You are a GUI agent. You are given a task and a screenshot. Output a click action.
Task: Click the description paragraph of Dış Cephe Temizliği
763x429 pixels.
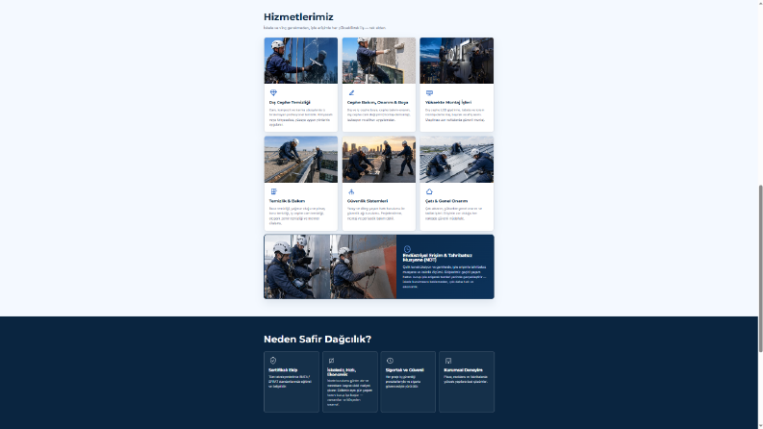[x=301, y=117]
